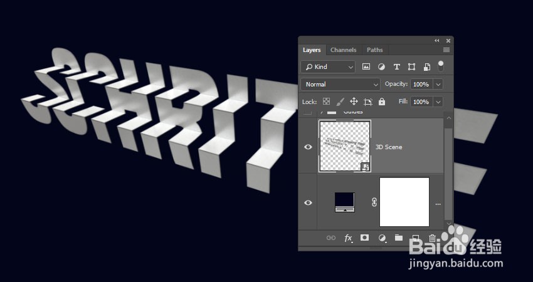
Task: Collapse the panel with double-arrow icon
Action: tap(437, 41)
